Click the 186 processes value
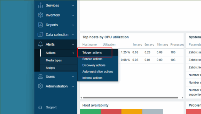Image resolution: width=201 pixels, height=114 pixels. coord(173,52)
